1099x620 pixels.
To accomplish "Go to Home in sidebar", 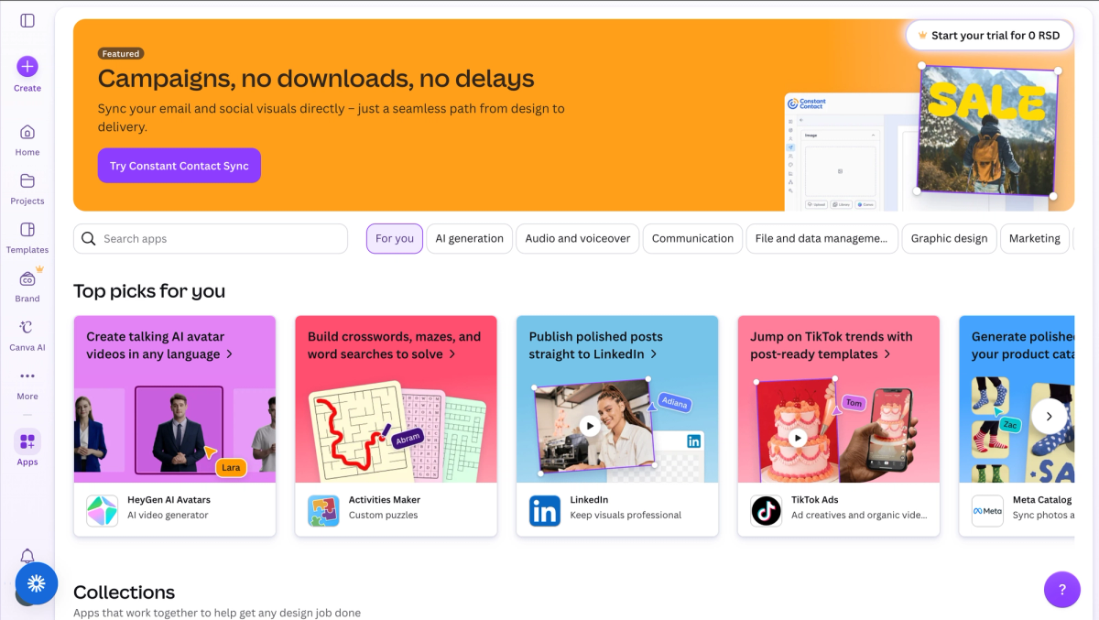I will 27,140.
